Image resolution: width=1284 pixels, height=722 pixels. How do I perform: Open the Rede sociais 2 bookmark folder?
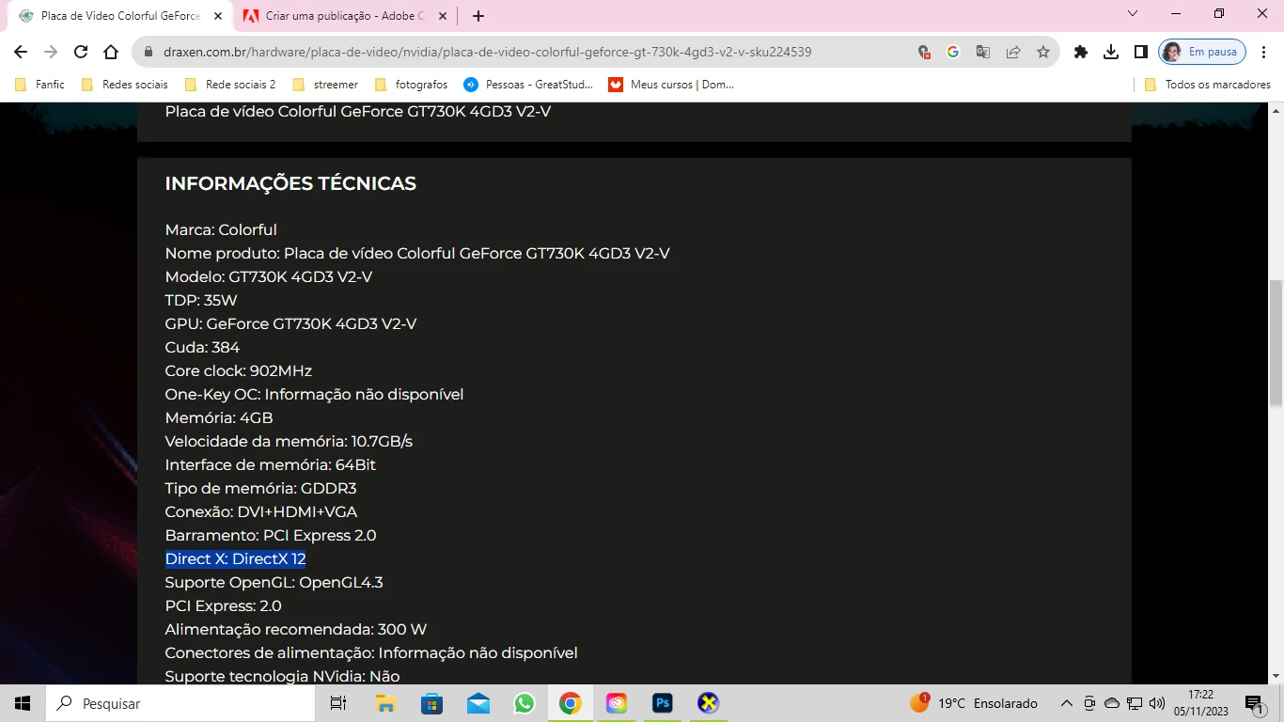coord(230,85)
